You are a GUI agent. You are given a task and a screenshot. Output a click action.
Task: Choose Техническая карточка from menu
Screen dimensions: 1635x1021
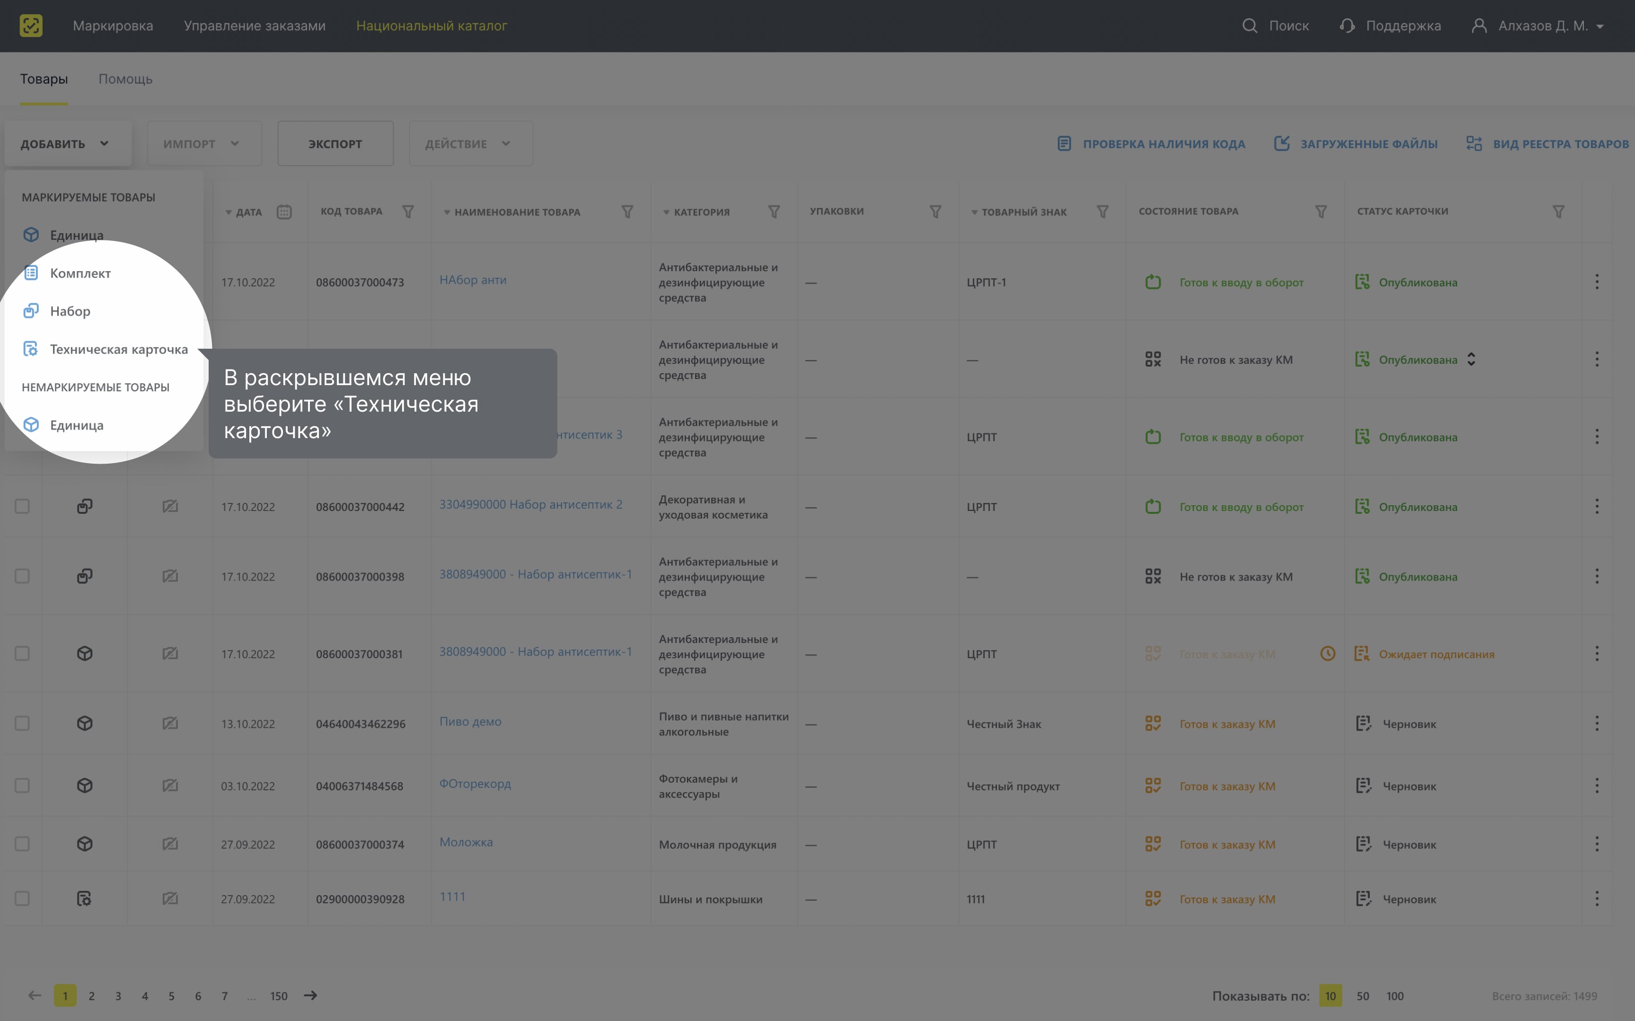click(105, 349)
